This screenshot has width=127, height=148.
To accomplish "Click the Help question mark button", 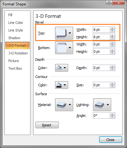I will 109,3.
